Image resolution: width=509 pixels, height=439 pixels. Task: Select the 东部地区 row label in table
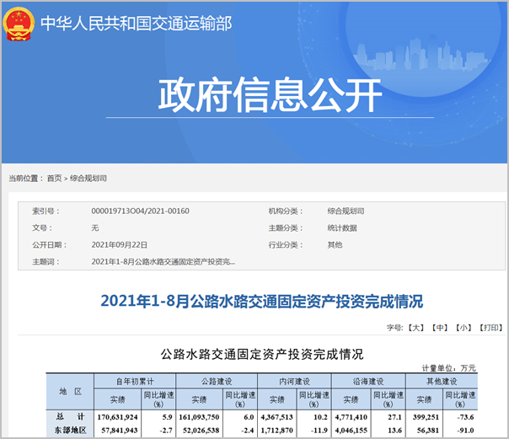coord(70,430)
